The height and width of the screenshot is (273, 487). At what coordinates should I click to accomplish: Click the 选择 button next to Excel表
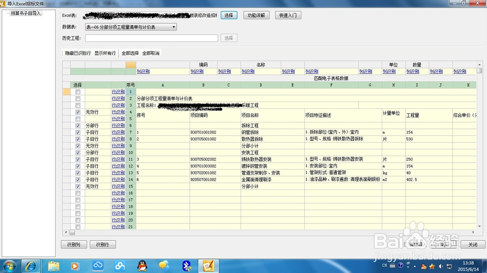(229, 15)
